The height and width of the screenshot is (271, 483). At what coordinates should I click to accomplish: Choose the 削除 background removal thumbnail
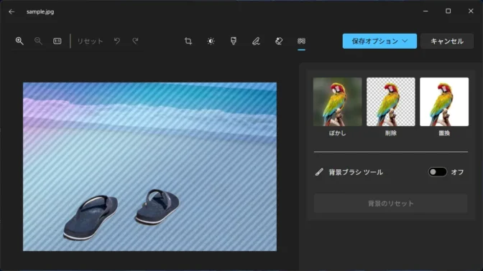[x=390, y=102]
